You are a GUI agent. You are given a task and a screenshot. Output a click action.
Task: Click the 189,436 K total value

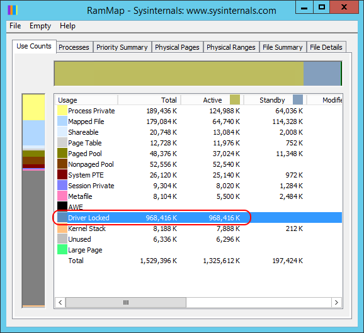point(162,111)
